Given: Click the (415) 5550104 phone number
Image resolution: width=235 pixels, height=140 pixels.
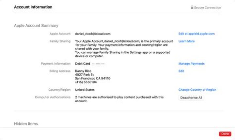Looking at the screenshot, I should click(86, 82).
